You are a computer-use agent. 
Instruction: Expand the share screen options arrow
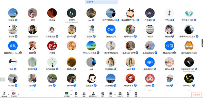(71, 94)
